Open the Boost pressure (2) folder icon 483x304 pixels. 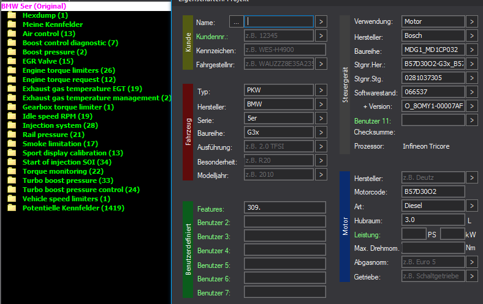12,52
